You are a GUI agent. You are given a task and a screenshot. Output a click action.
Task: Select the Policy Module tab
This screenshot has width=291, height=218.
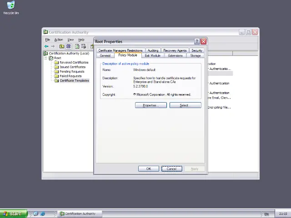128,55
